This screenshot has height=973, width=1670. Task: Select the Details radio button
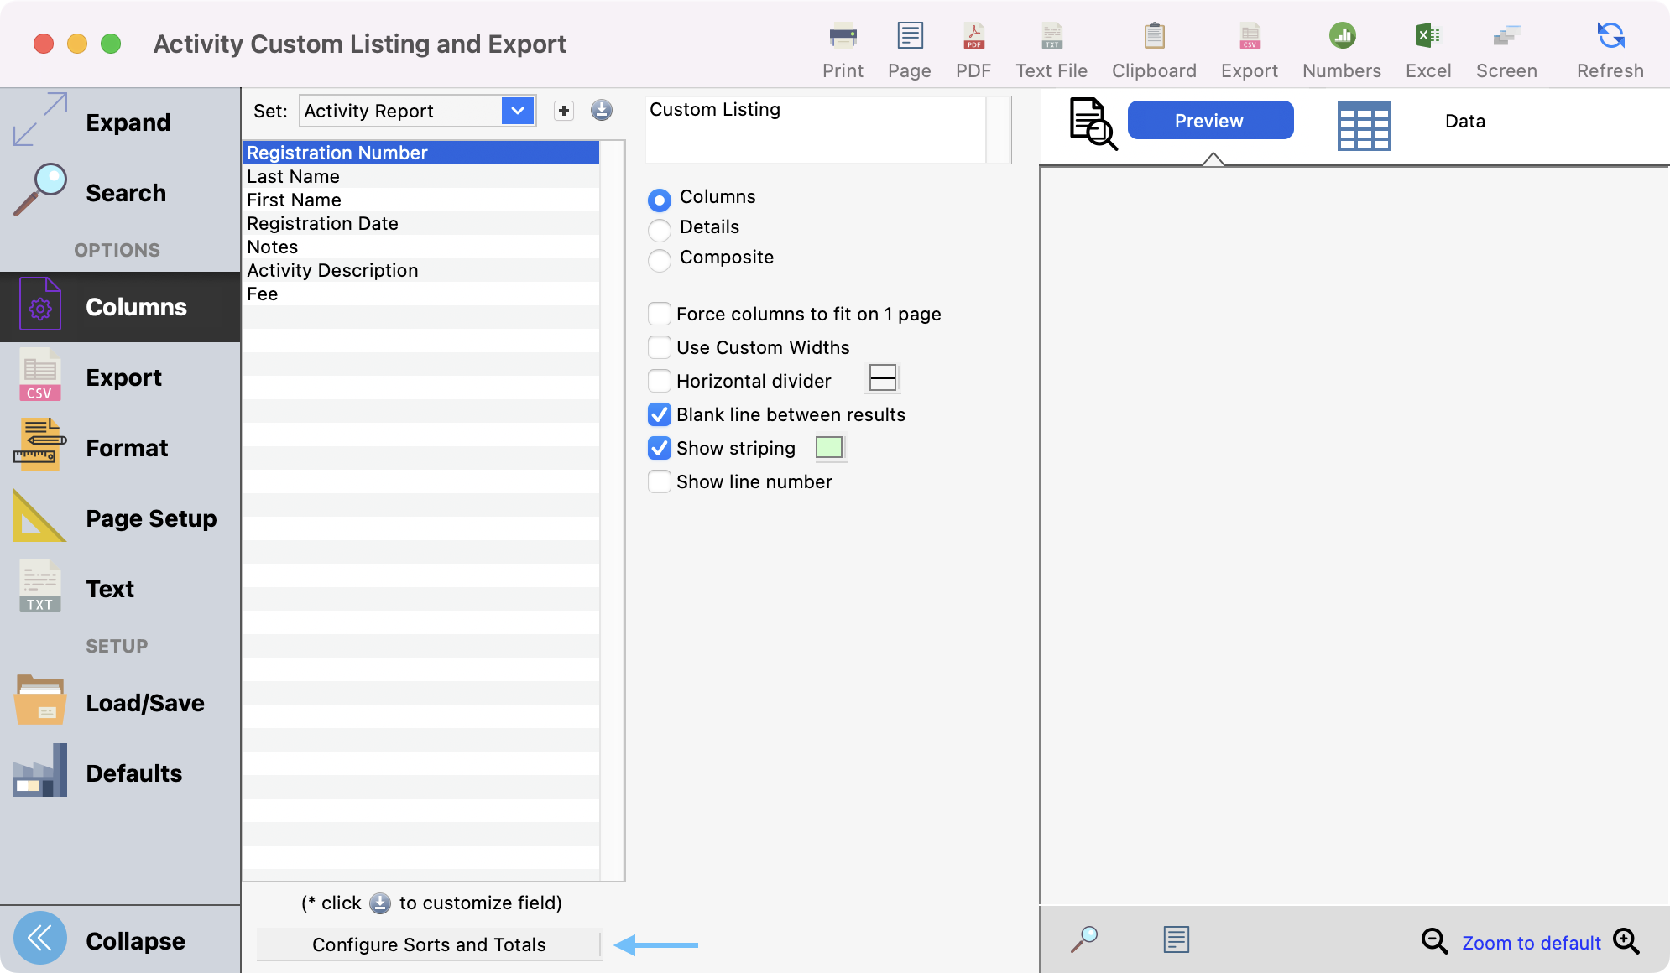point(660,228)
